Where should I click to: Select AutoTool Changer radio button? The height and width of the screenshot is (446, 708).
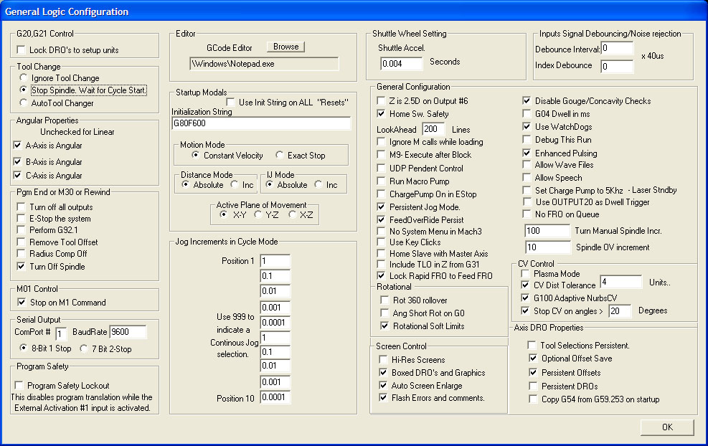click(x=24, y=103)
